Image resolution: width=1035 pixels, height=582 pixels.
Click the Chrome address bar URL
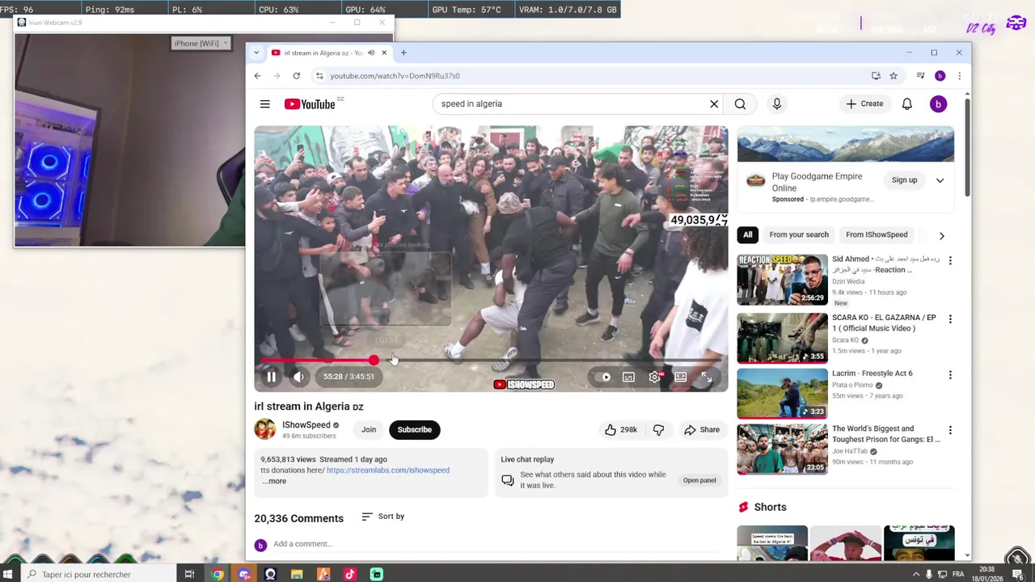click(x=395, y=76)
